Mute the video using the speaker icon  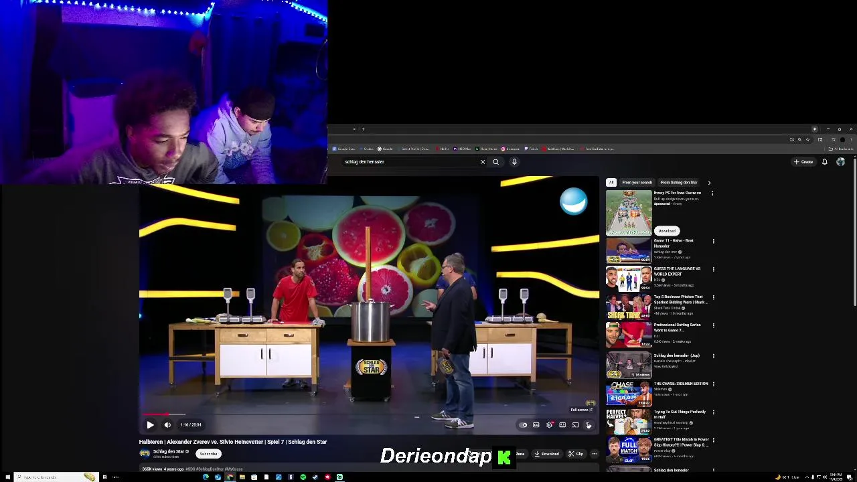coord(167,424)
